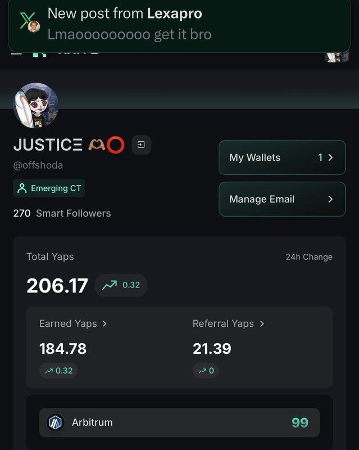View the 270 Smart Followers list

[62, 213]
